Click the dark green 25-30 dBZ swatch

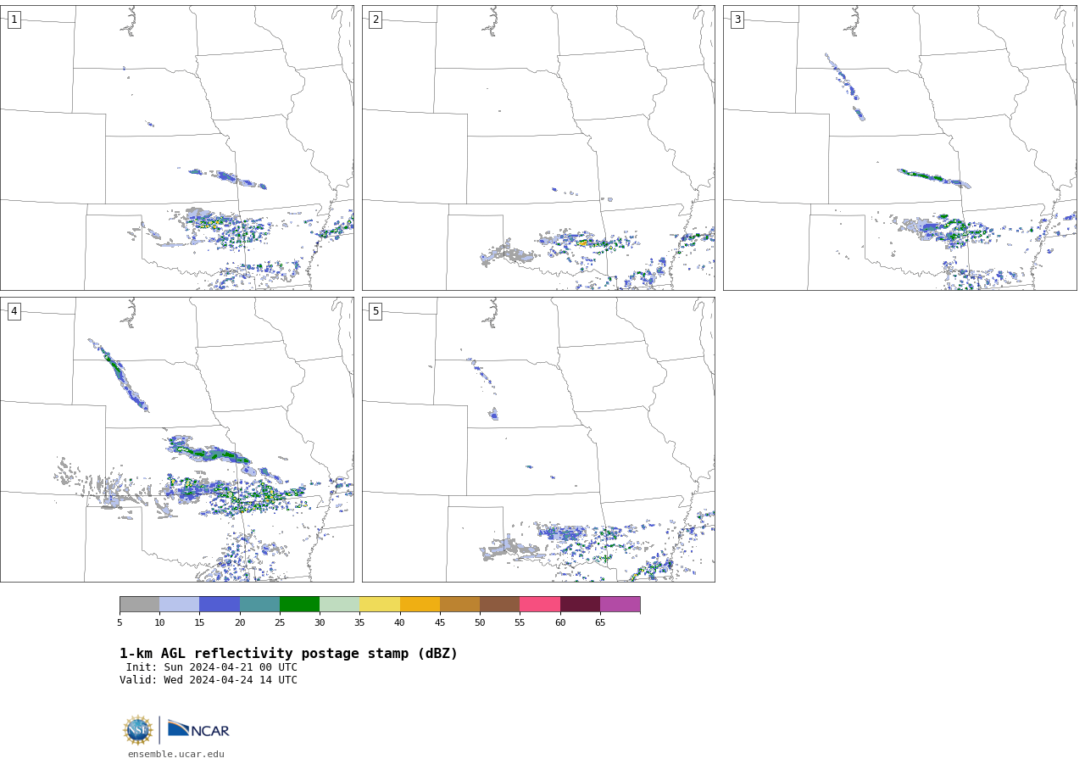[x=299, y=604]
